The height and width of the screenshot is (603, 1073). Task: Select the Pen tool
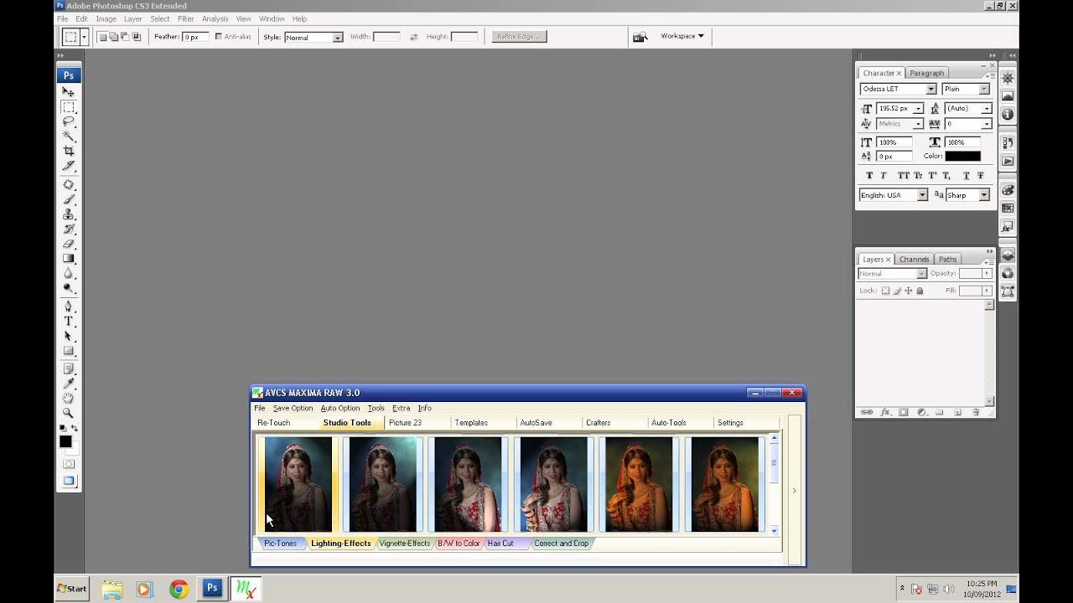(x=69, y=307)
